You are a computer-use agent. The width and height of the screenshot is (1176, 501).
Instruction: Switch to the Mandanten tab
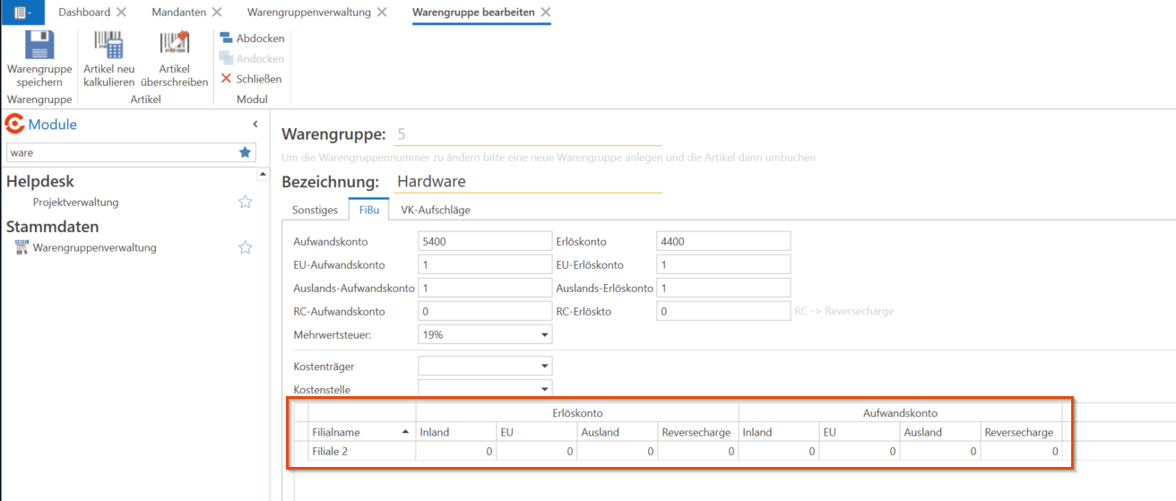[177, 13]
